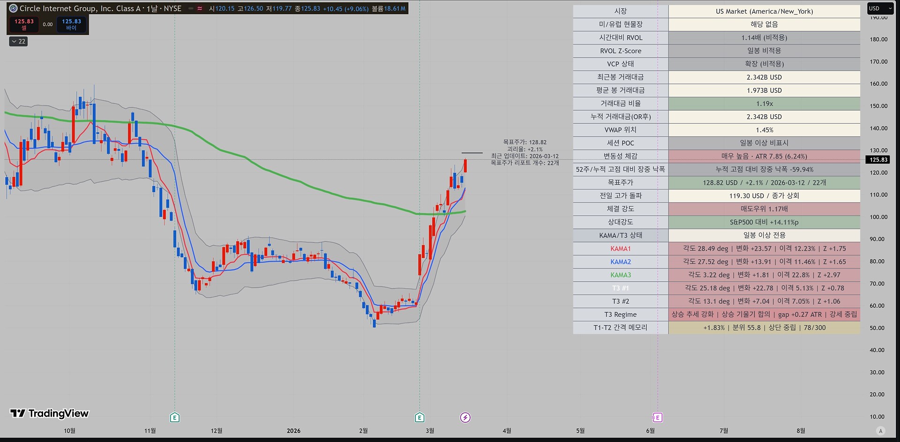Image resolution: width=900 pixels, height=442 pixels.
Task: Click the green '1.19x' ratio cell
Action: point(764,104)
